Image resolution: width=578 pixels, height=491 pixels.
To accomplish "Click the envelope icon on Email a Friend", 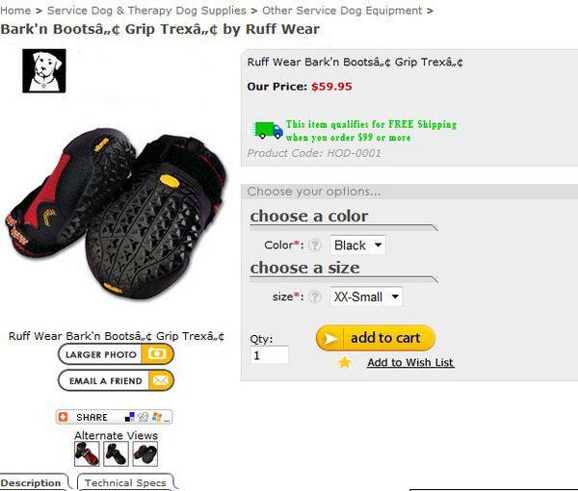I will click(x=161, y=380).
